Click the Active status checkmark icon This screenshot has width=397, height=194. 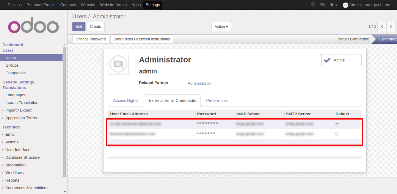tap(328, 60)
